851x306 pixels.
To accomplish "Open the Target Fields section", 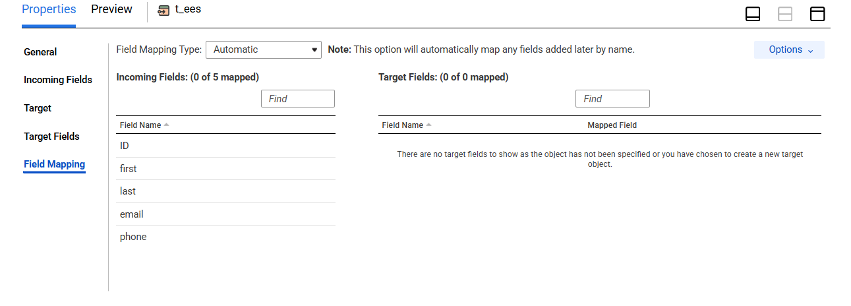I will coord(51,137).
